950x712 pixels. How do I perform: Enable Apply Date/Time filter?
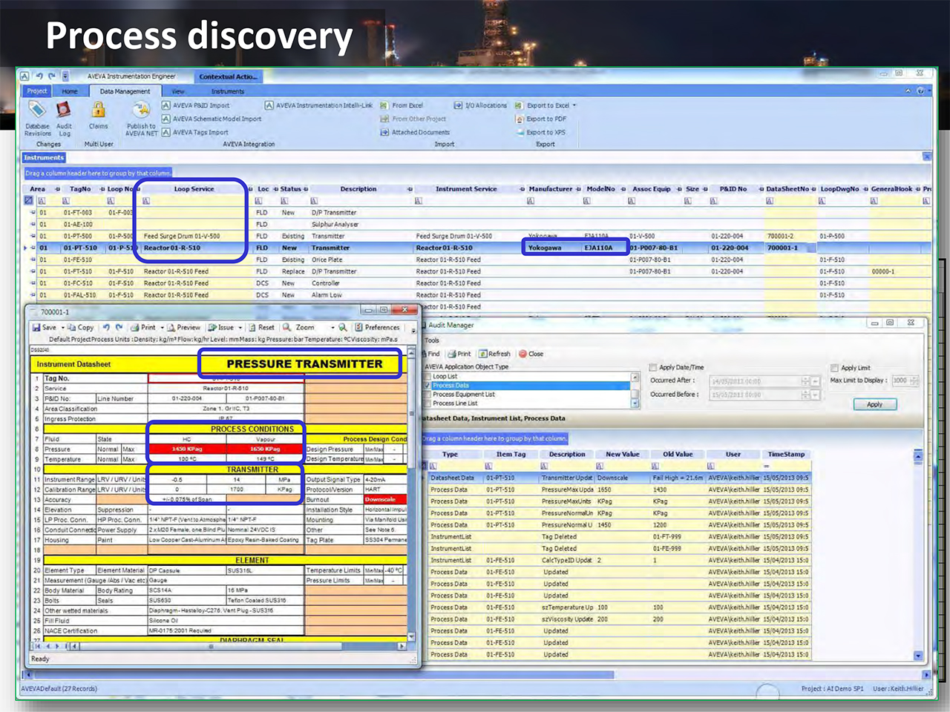tap(653, 367)
